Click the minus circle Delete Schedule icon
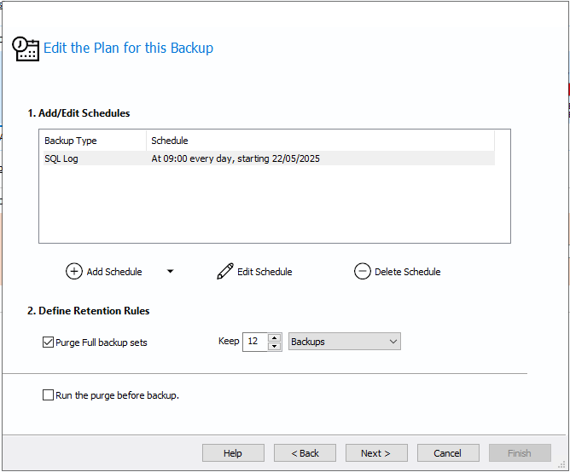Image resolution: width=570 pixels, height=472 pixels. coord(363,271)
